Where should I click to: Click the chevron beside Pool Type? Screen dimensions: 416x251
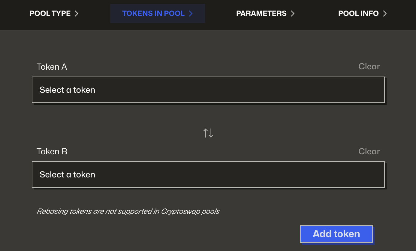[x=77, y=14]
